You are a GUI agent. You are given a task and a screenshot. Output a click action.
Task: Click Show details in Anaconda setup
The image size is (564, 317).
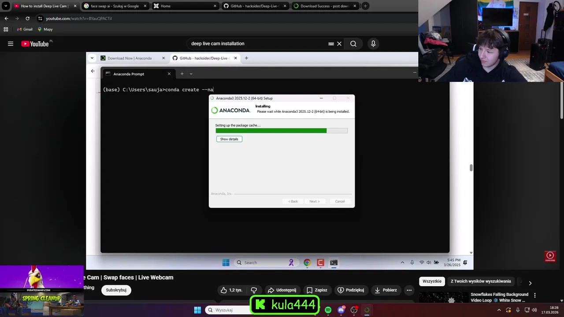click(229, 139)
